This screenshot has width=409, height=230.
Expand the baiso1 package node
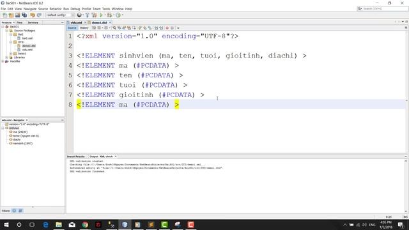click(11, 54)
